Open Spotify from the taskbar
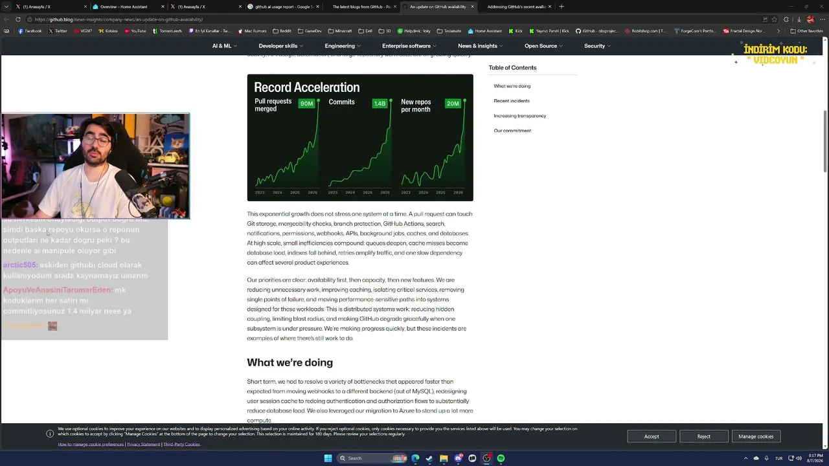The width and height of the screenshot is (829, 466). point(501,458)
